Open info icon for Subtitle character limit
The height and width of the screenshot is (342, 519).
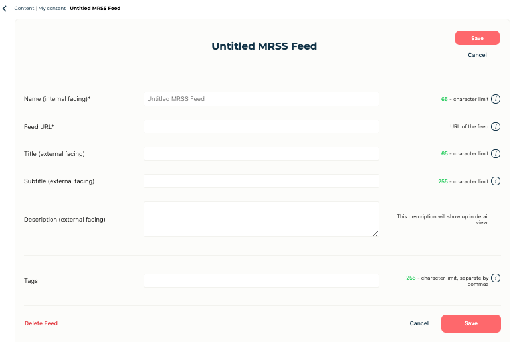[x=496, y=181]
